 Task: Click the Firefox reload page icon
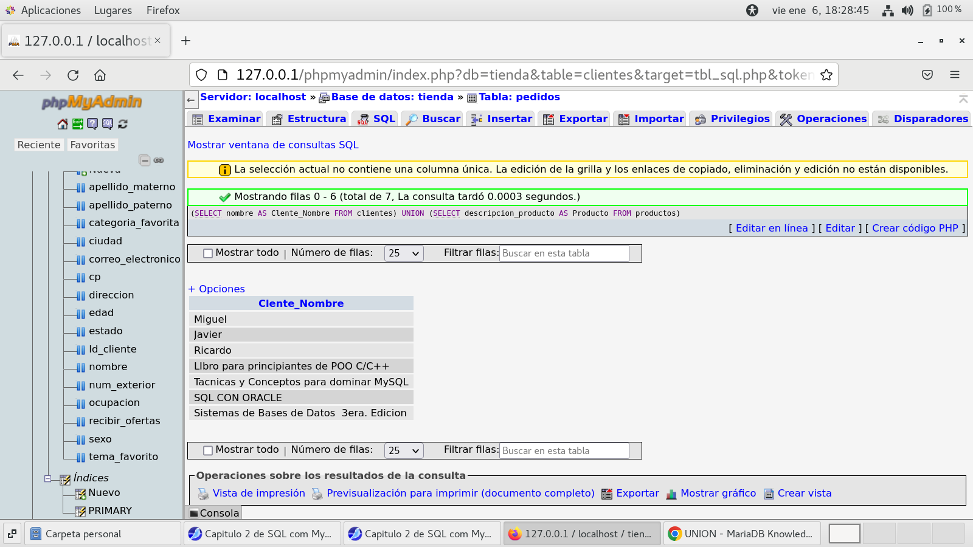point(73,75)
